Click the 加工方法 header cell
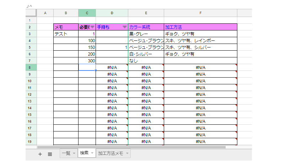 (x=200, y=27)
